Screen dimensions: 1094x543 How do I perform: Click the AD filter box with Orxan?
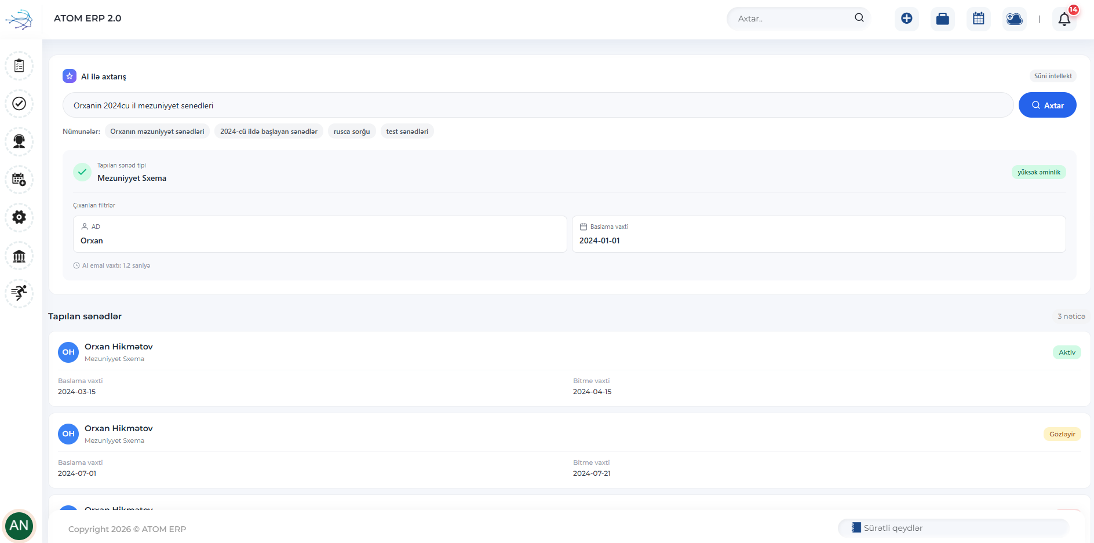[x=320, y=234]
